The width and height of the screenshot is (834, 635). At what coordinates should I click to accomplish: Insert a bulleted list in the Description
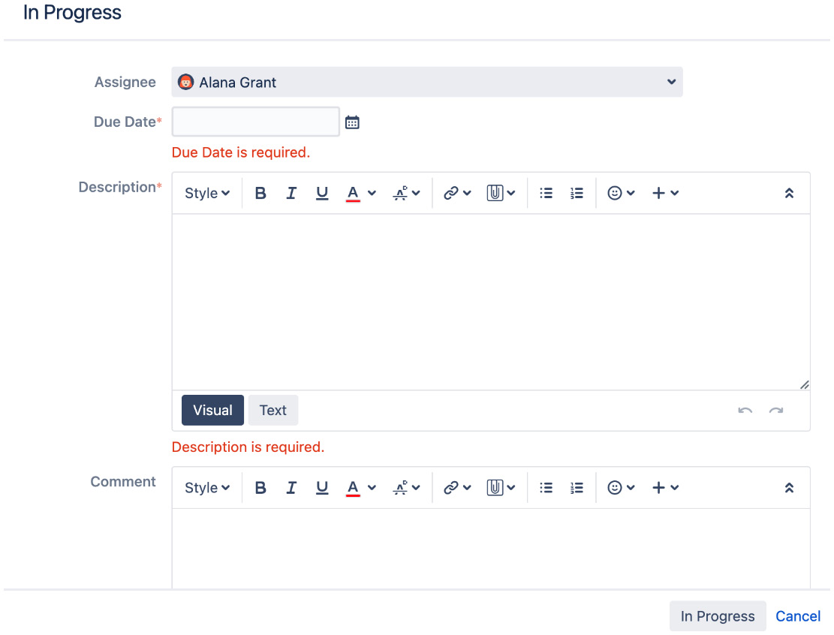pyautogui.click(x=546, y=193)
